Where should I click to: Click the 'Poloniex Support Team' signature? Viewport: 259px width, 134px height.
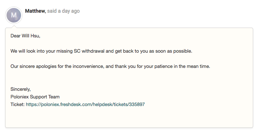point(35,97)
